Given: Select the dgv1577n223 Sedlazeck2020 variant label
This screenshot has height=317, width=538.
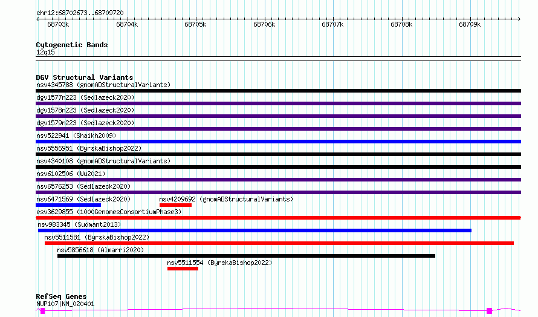Looking at the screenshot, I should coord(85,97).
